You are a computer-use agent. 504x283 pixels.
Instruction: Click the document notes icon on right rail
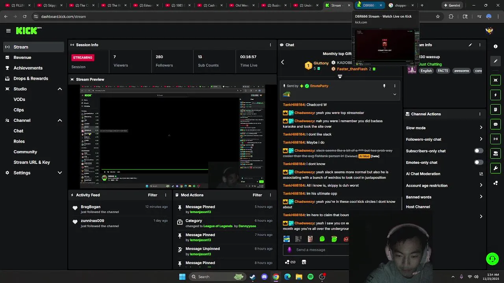495,110
